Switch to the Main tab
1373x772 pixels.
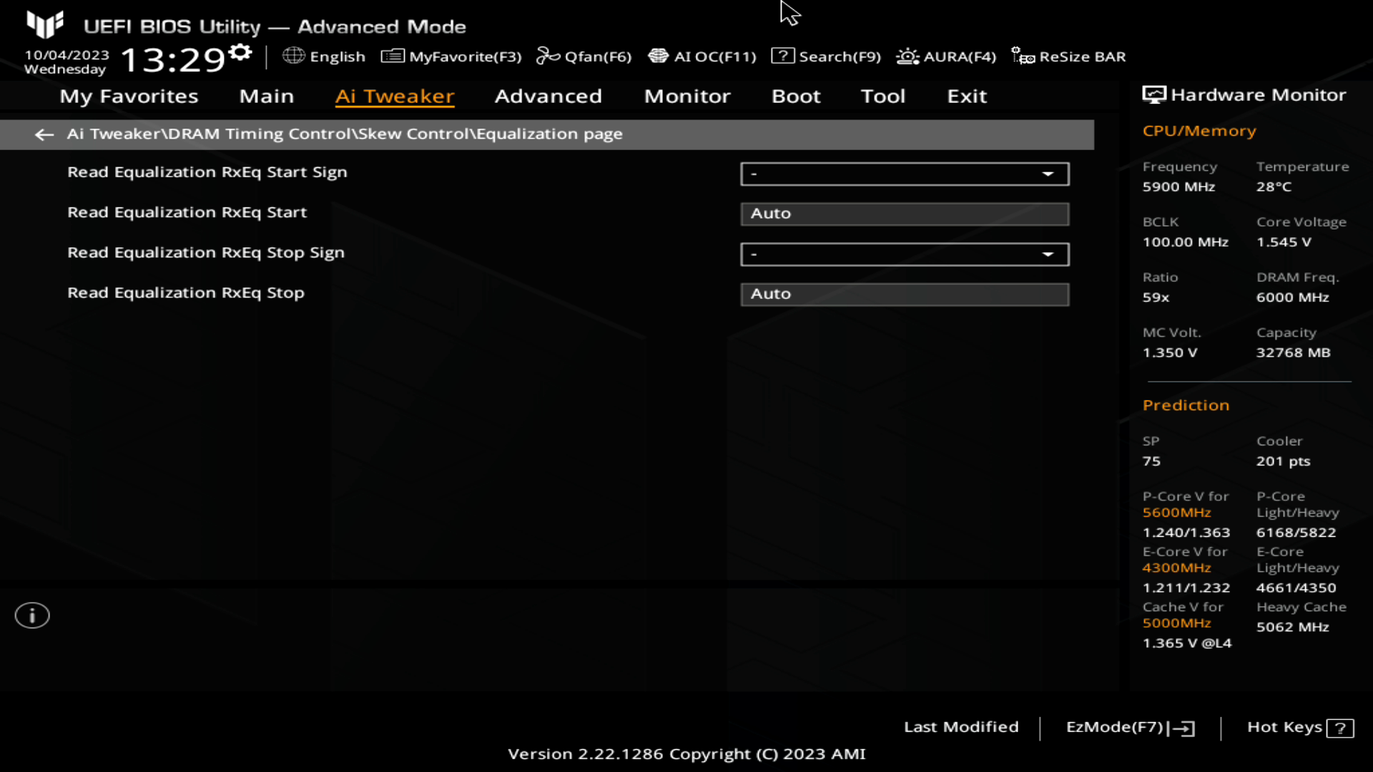(267, 96)
